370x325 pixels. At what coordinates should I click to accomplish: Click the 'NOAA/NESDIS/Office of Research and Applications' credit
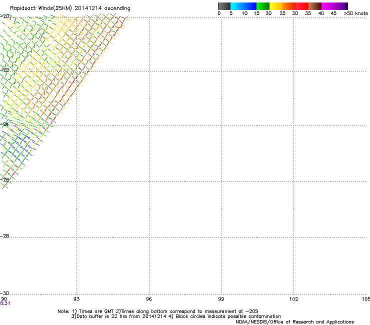(x=294, y=322)
